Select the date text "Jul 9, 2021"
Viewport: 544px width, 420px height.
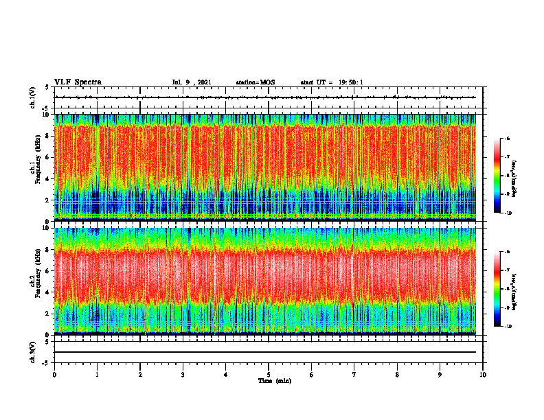click(192, 82)
